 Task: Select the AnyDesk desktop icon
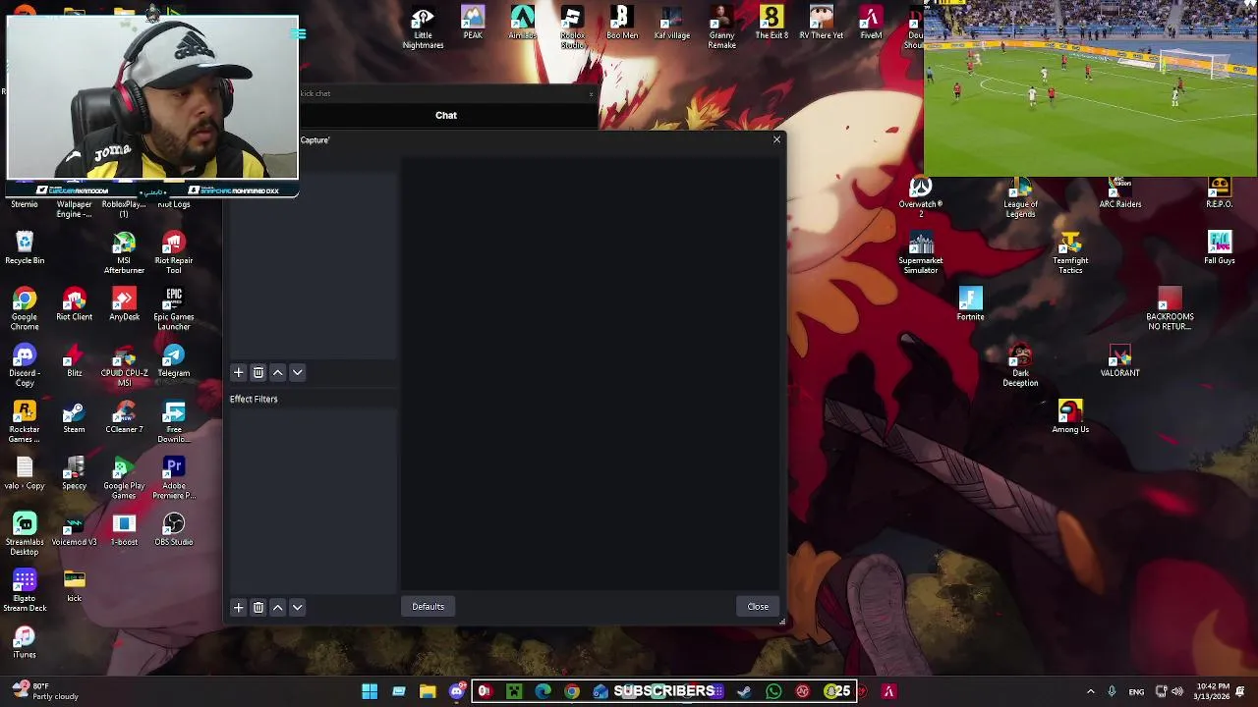tap(124, 303)
